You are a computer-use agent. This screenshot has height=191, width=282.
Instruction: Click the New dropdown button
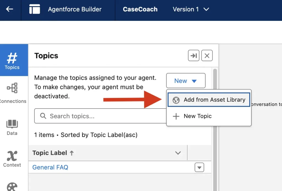coord(186,81)
